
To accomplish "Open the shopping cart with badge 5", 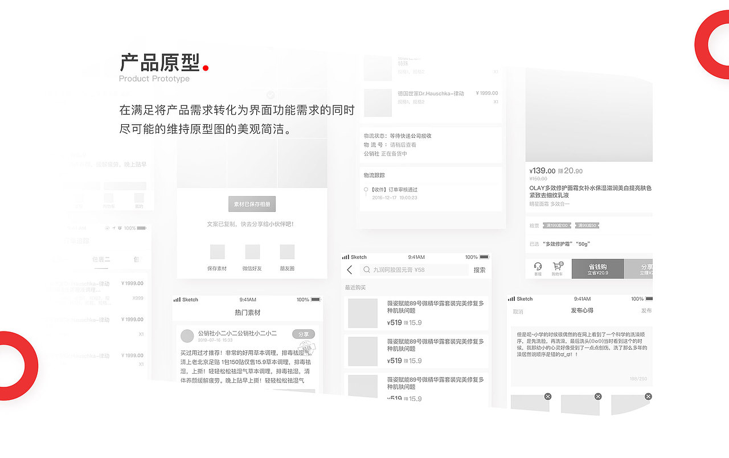I will point(556,265).
